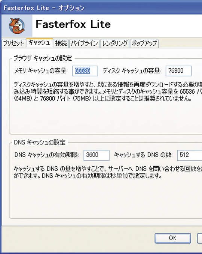Select the キャッシュ tab
Screen dimensions: 202x254
(39, 43)
